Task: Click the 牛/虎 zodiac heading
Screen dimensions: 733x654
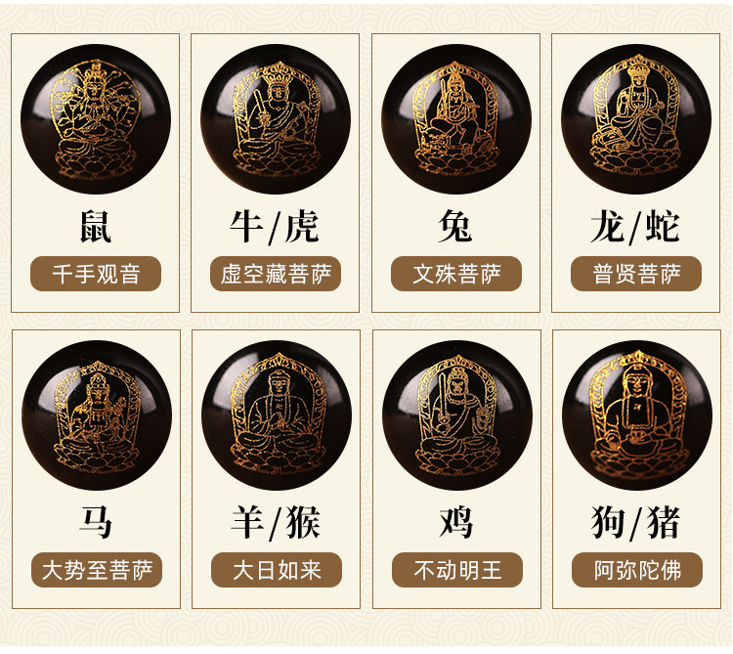Action: click(x=275, y=227)
